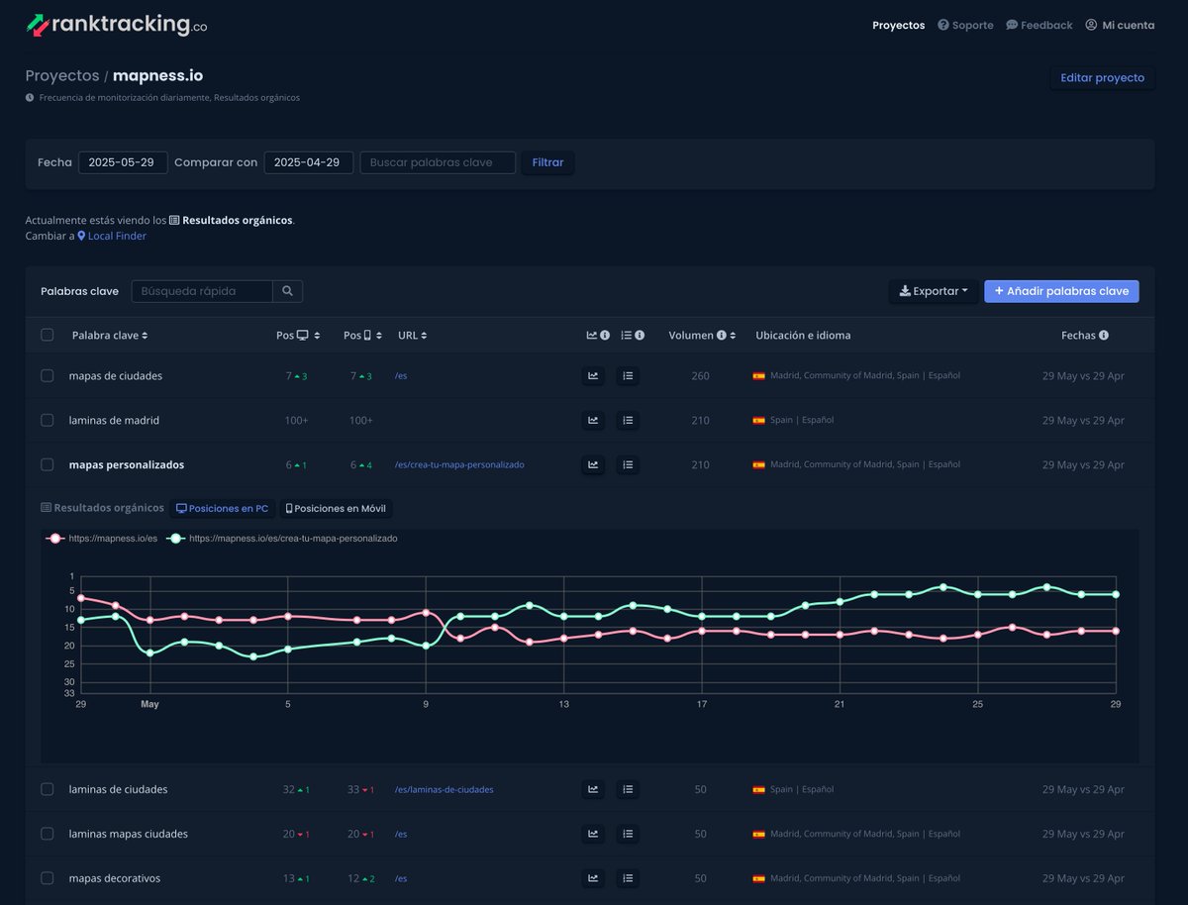This screenshot has width=1188, height=905.
Task: Click Añadir palabras clave button
Action: [1061, 291]
